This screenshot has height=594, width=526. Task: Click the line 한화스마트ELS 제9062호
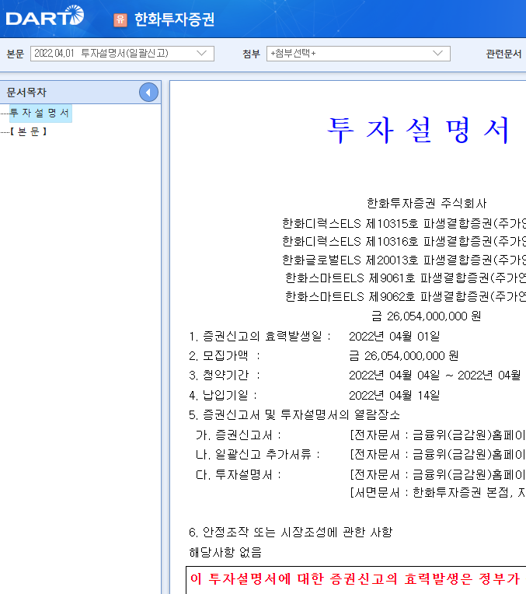[406, 296]
